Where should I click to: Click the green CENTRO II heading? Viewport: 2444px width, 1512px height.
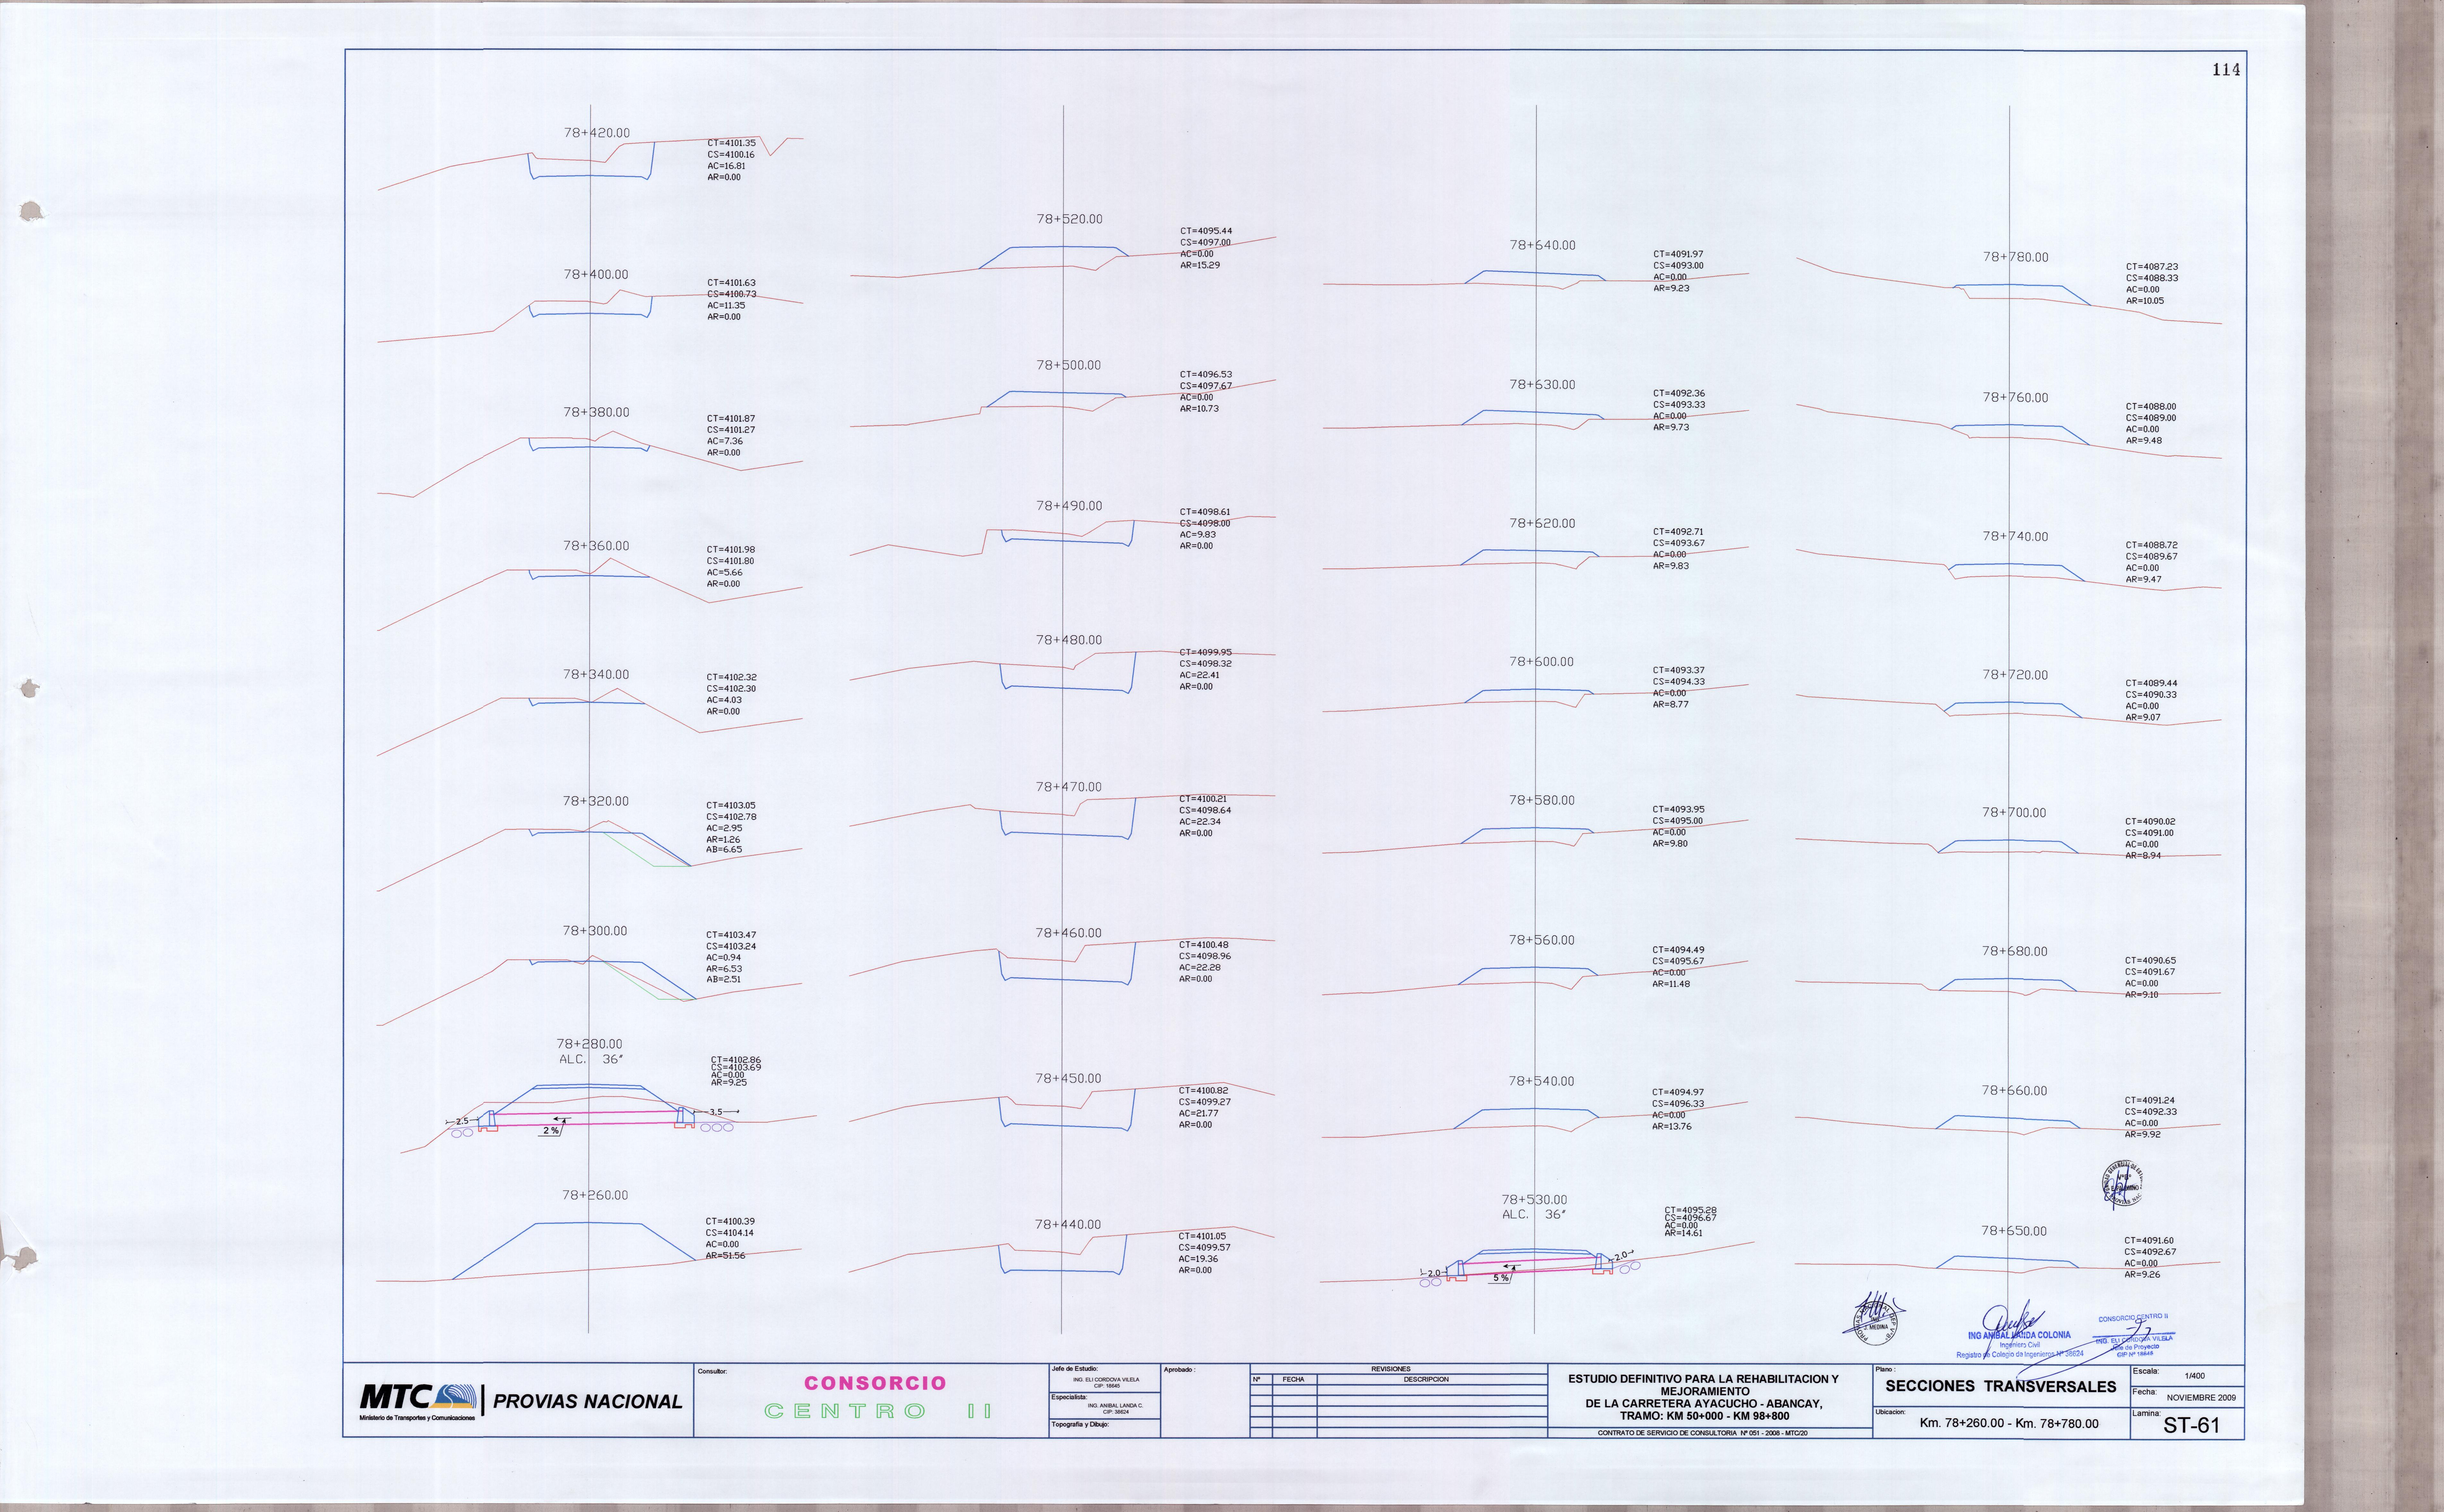click(x=878, y=1411)
